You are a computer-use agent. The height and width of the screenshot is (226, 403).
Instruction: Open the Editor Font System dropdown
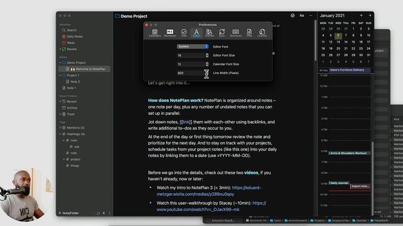tap(193, 46)
